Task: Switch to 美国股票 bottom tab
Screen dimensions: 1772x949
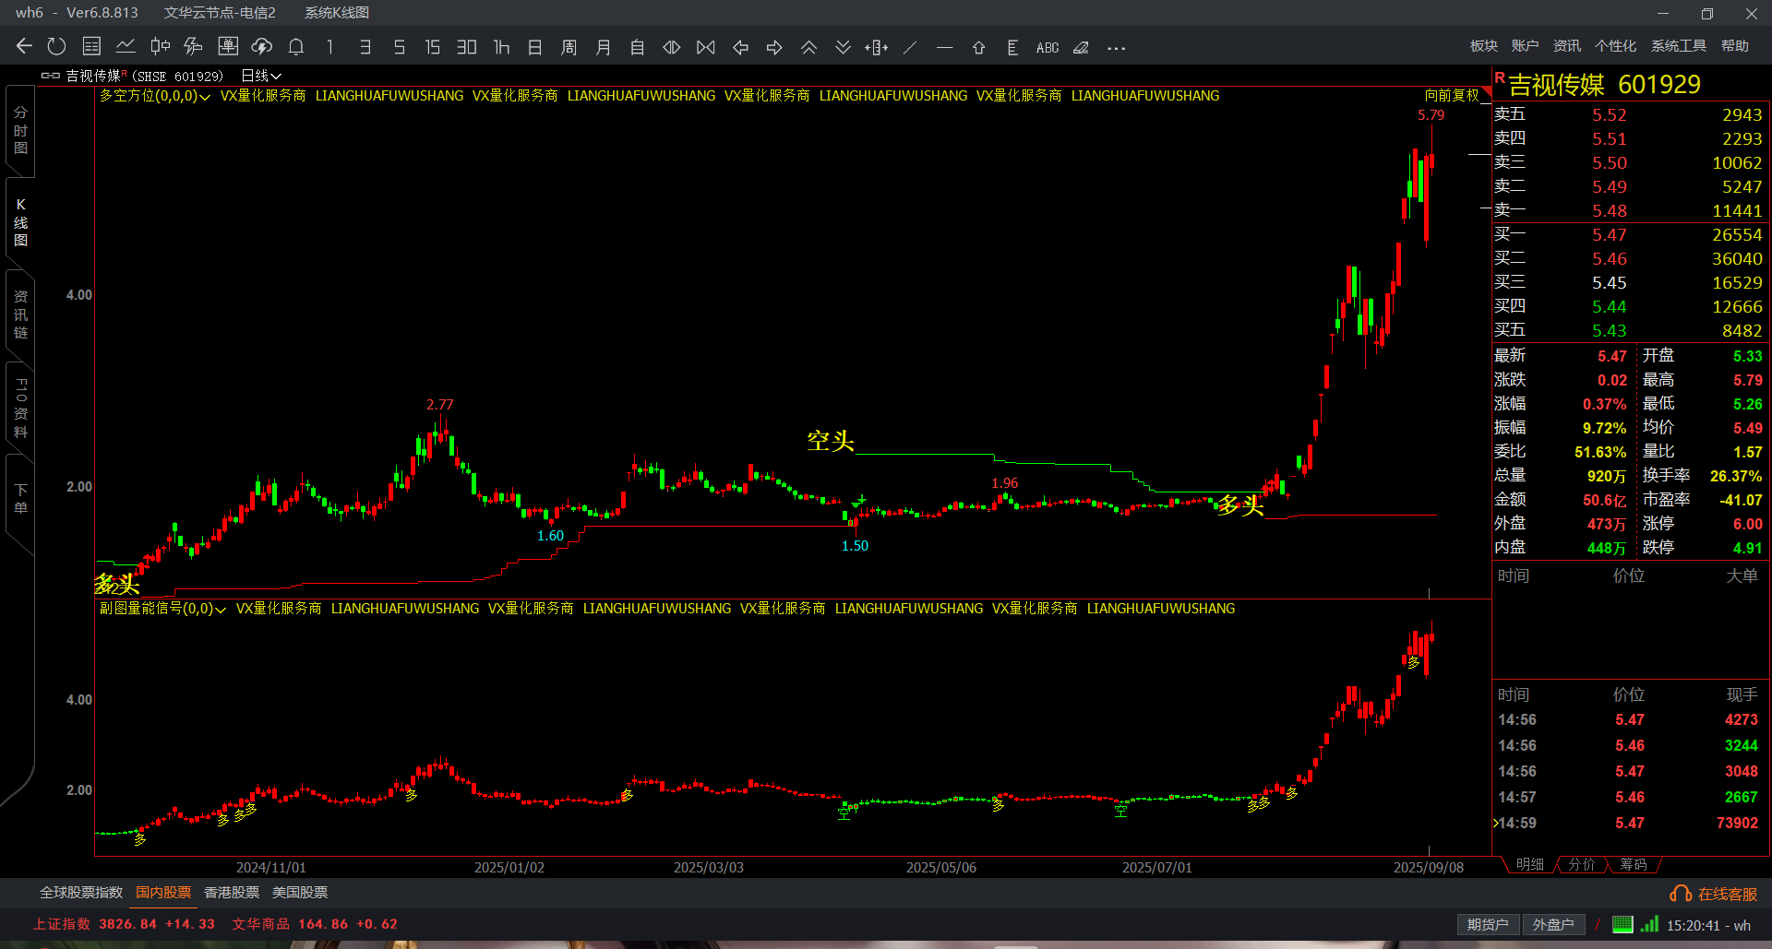Action: tap(300, 893)
